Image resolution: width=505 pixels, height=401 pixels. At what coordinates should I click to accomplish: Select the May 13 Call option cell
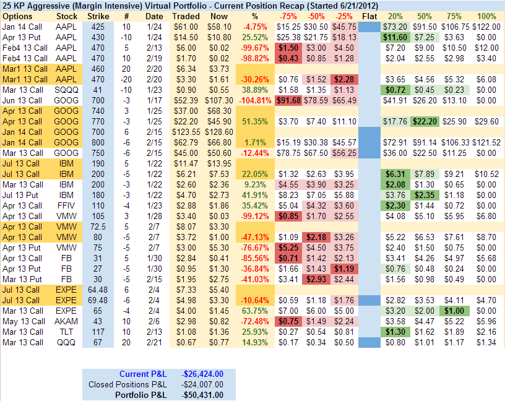(23, 321)
